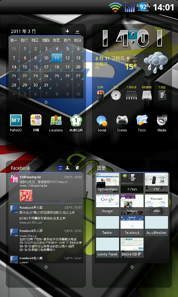This screenshot has width=178, height=297.
Task: Open the 7 Club bookmark thumbnail
Action: (132, 182)
